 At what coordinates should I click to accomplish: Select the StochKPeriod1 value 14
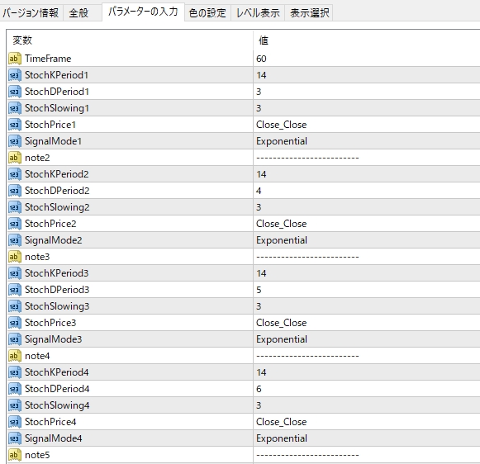261,75
